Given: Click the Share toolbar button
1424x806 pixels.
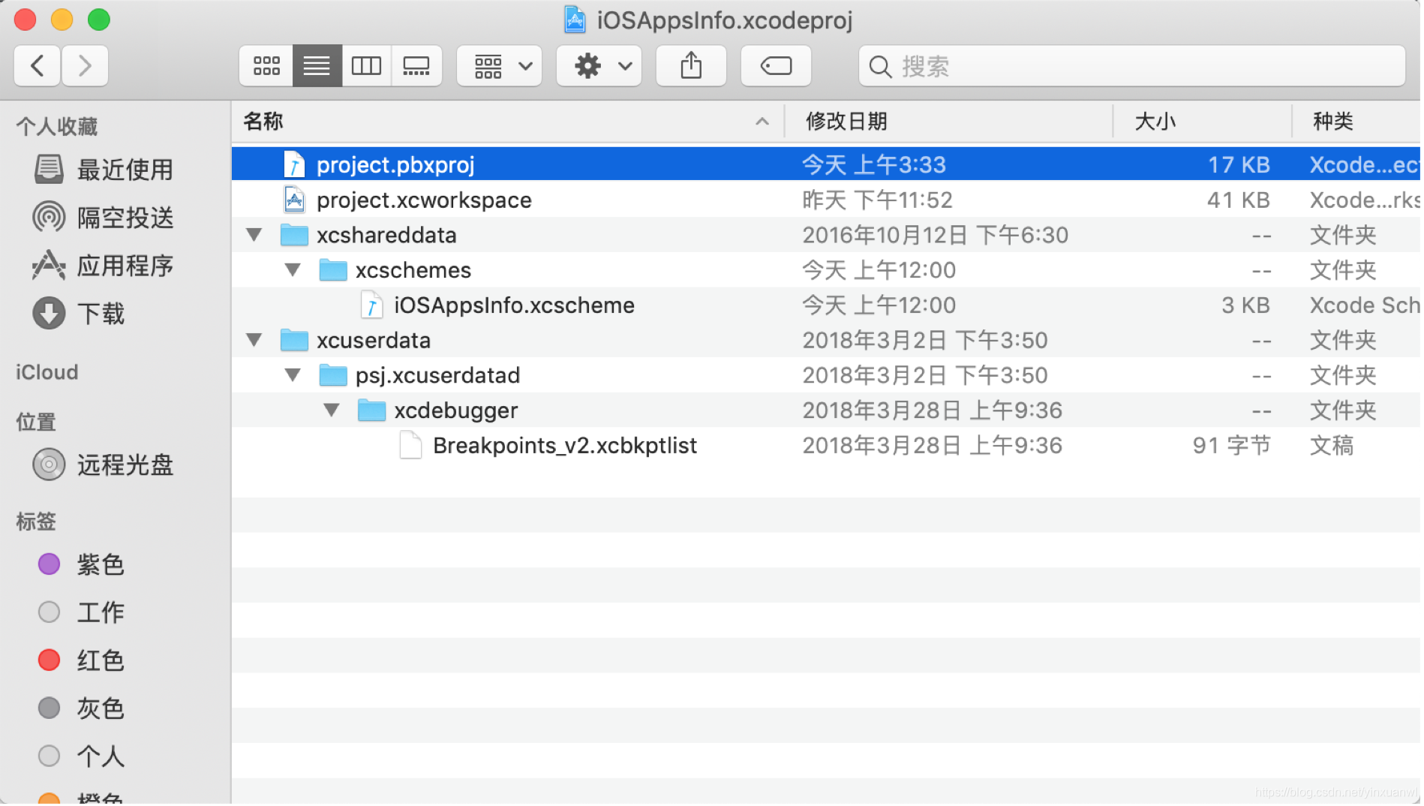Looking at the screenshot, I should click(x=691, y=66).
